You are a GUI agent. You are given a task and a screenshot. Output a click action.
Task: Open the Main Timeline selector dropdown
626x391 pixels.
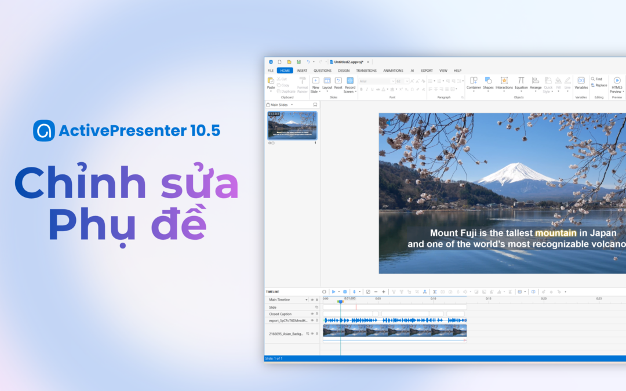306,299
